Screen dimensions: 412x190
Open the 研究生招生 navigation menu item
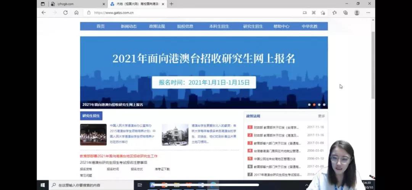253,26
